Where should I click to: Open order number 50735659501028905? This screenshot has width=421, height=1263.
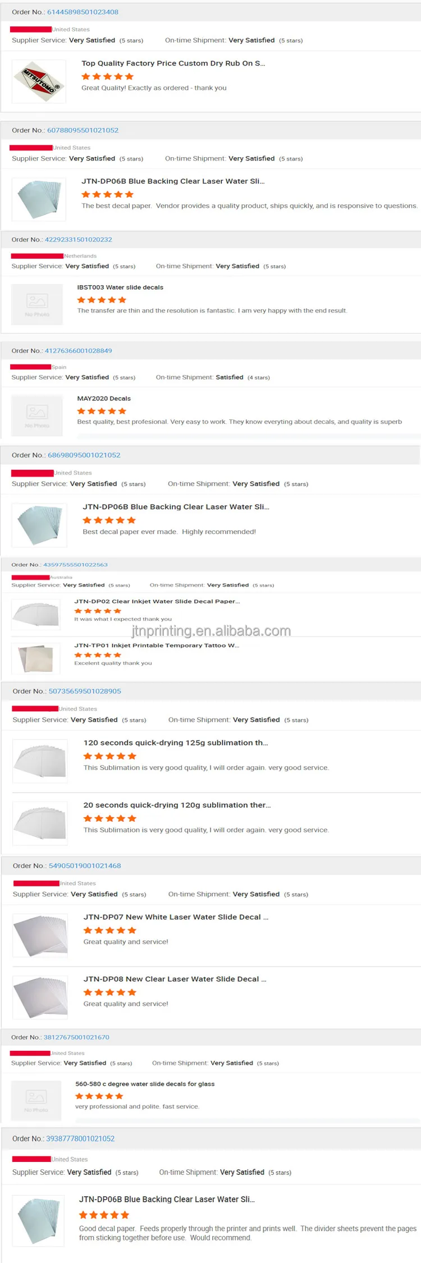pos(85,692)
